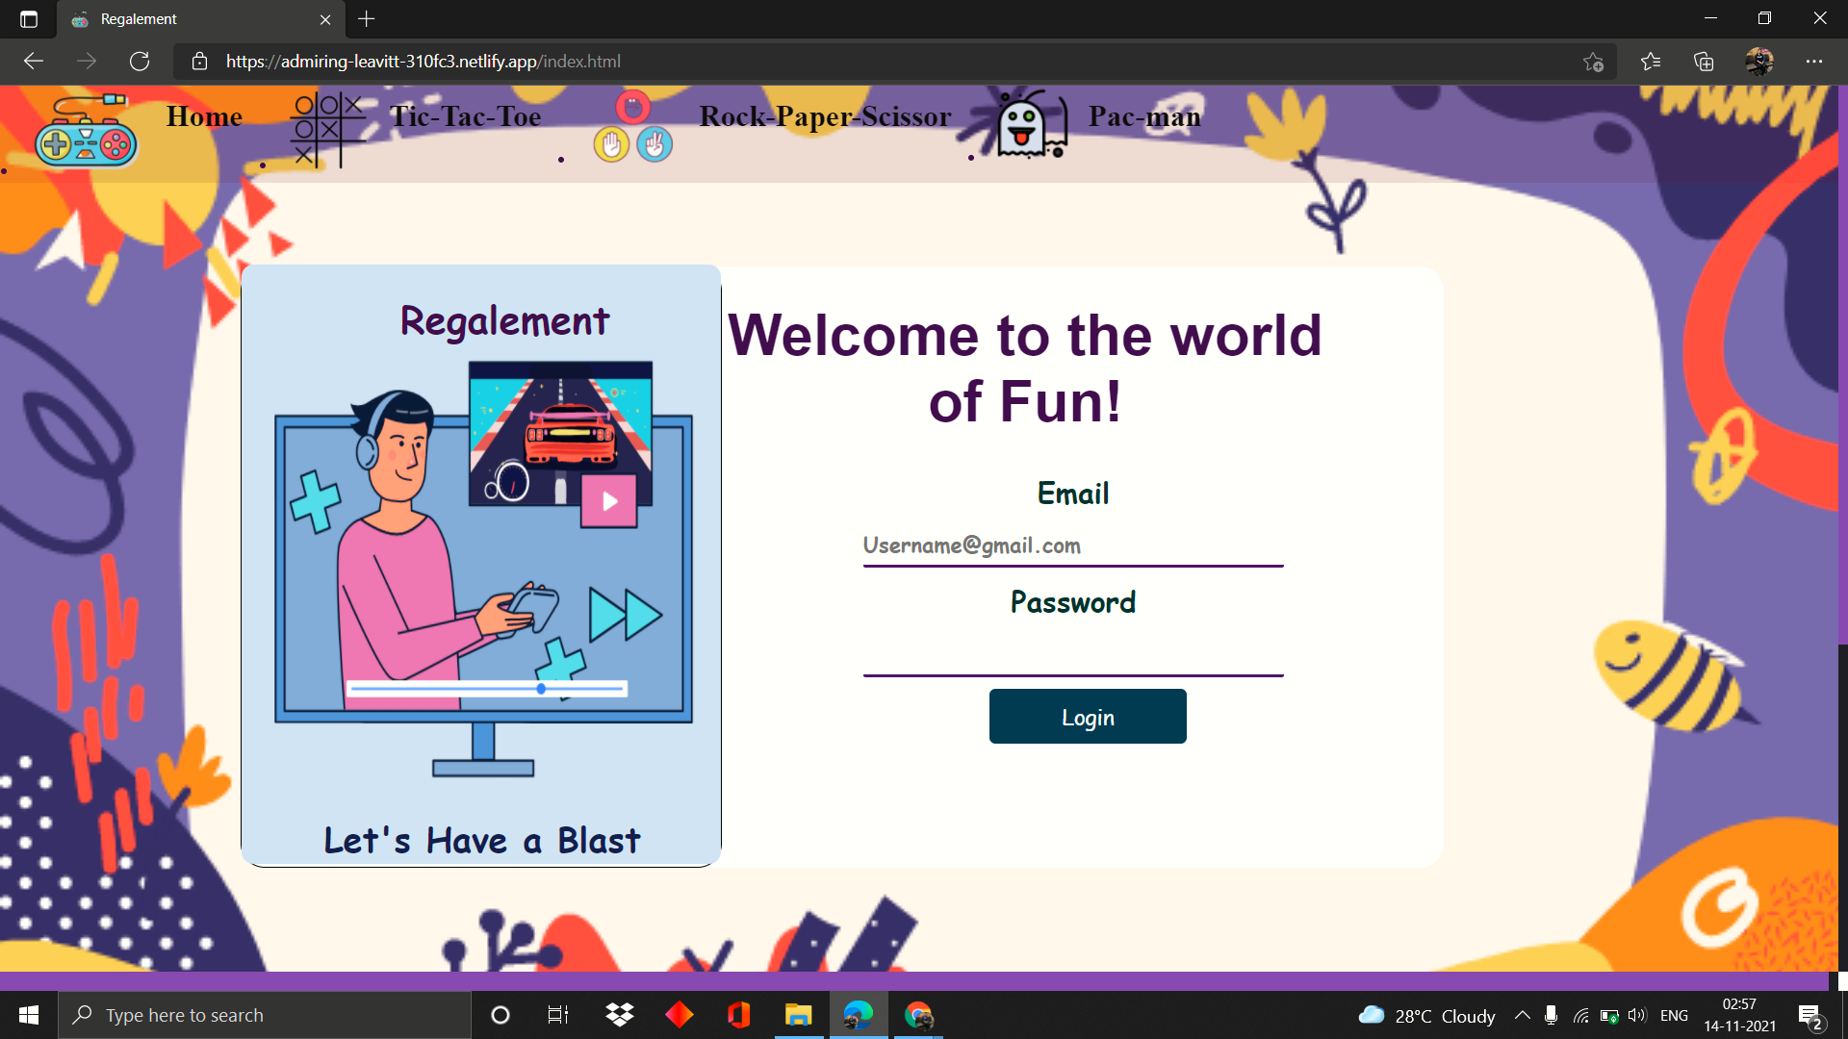Refresh the browser page
1848x1039 pixels.
(x=140, y=62)
